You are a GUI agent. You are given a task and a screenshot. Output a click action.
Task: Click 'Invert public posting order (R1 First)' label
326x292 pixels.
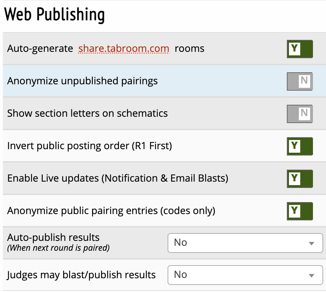[89, 146]
